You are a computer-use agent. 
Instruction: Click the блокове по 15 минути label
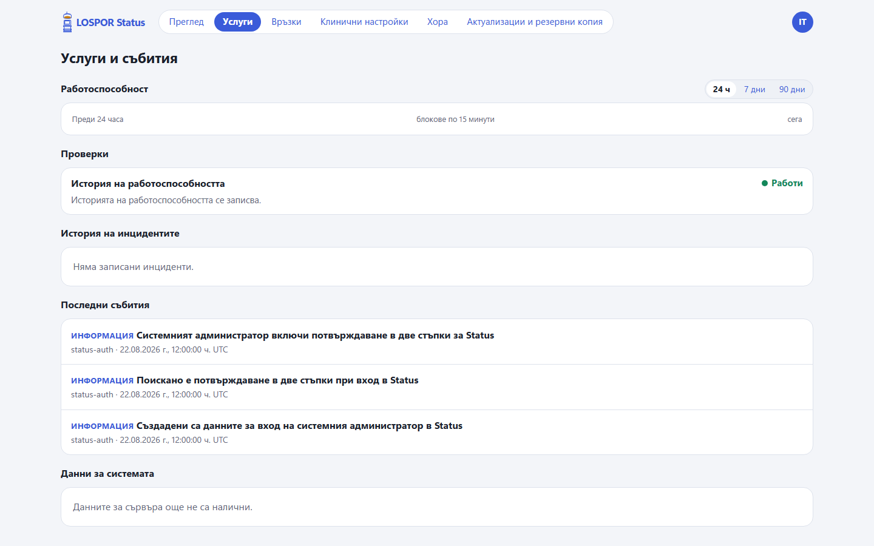(455, 120)
